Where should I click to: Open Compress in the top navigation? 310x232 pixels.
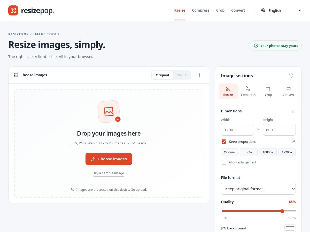tap(201, 10)
